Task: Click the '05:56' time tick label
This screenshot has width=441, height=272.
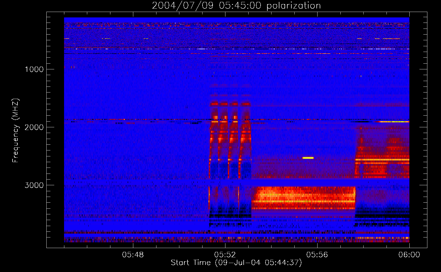Action: click(x=317, y=255)
